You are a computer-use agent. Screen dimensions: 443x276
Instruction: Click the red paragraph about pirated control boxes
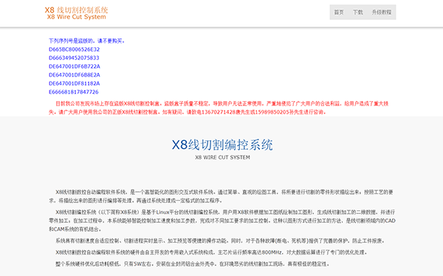pyautogui.click(x=219, y=108)
